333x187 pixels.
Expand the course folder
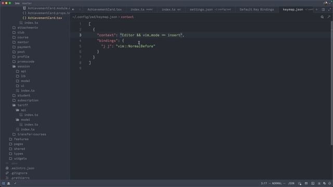(23, 37)
